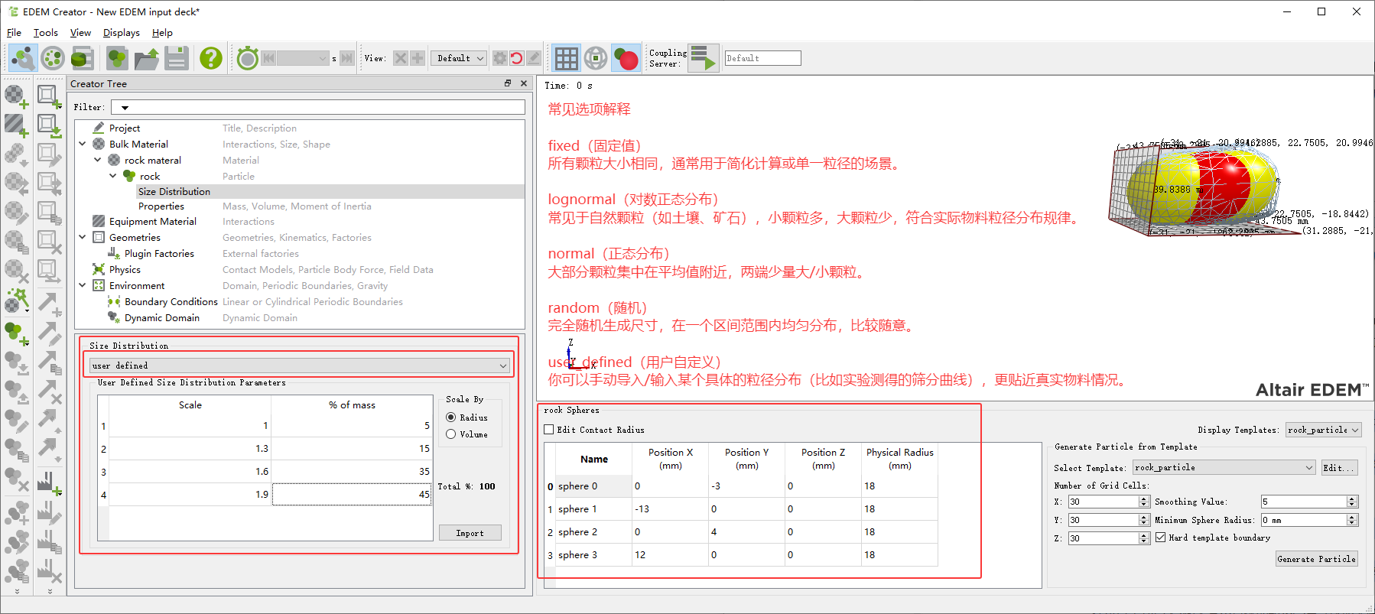Switch to the Simulator icon
Viewport: 1375px width, 614px height.
(53, 58)
